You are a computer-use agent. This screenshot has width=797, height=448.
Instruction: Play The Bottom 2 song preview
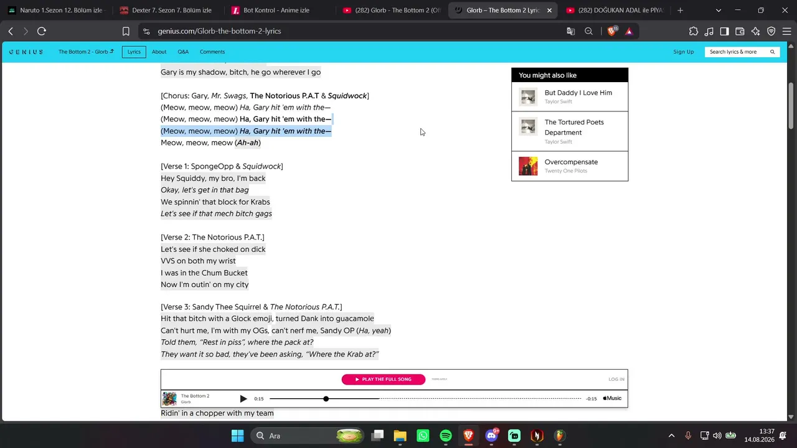pos(243,399)
